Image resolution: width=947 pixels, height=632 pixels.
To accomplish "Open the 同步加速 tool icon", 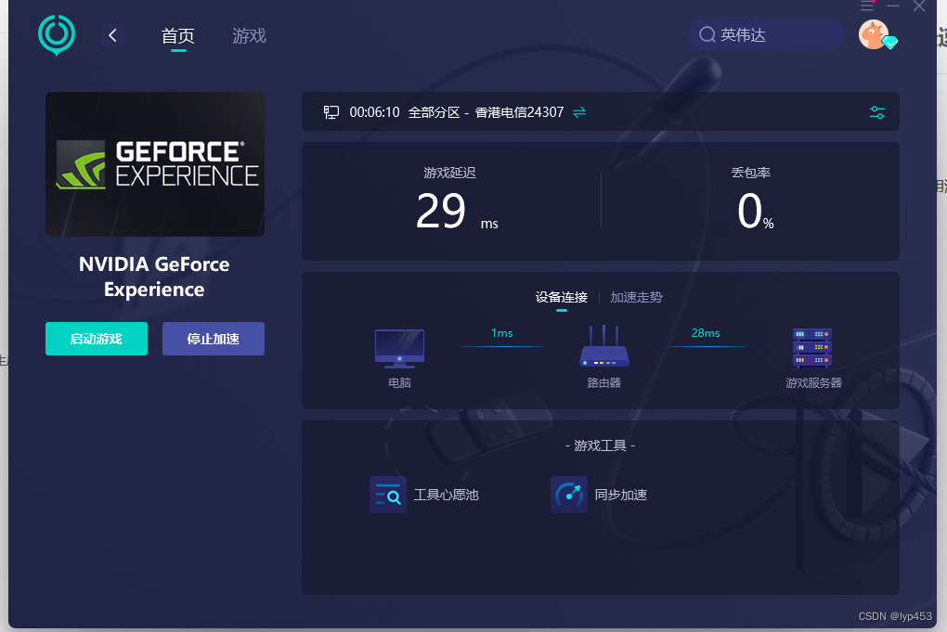I will click(569, 495).
